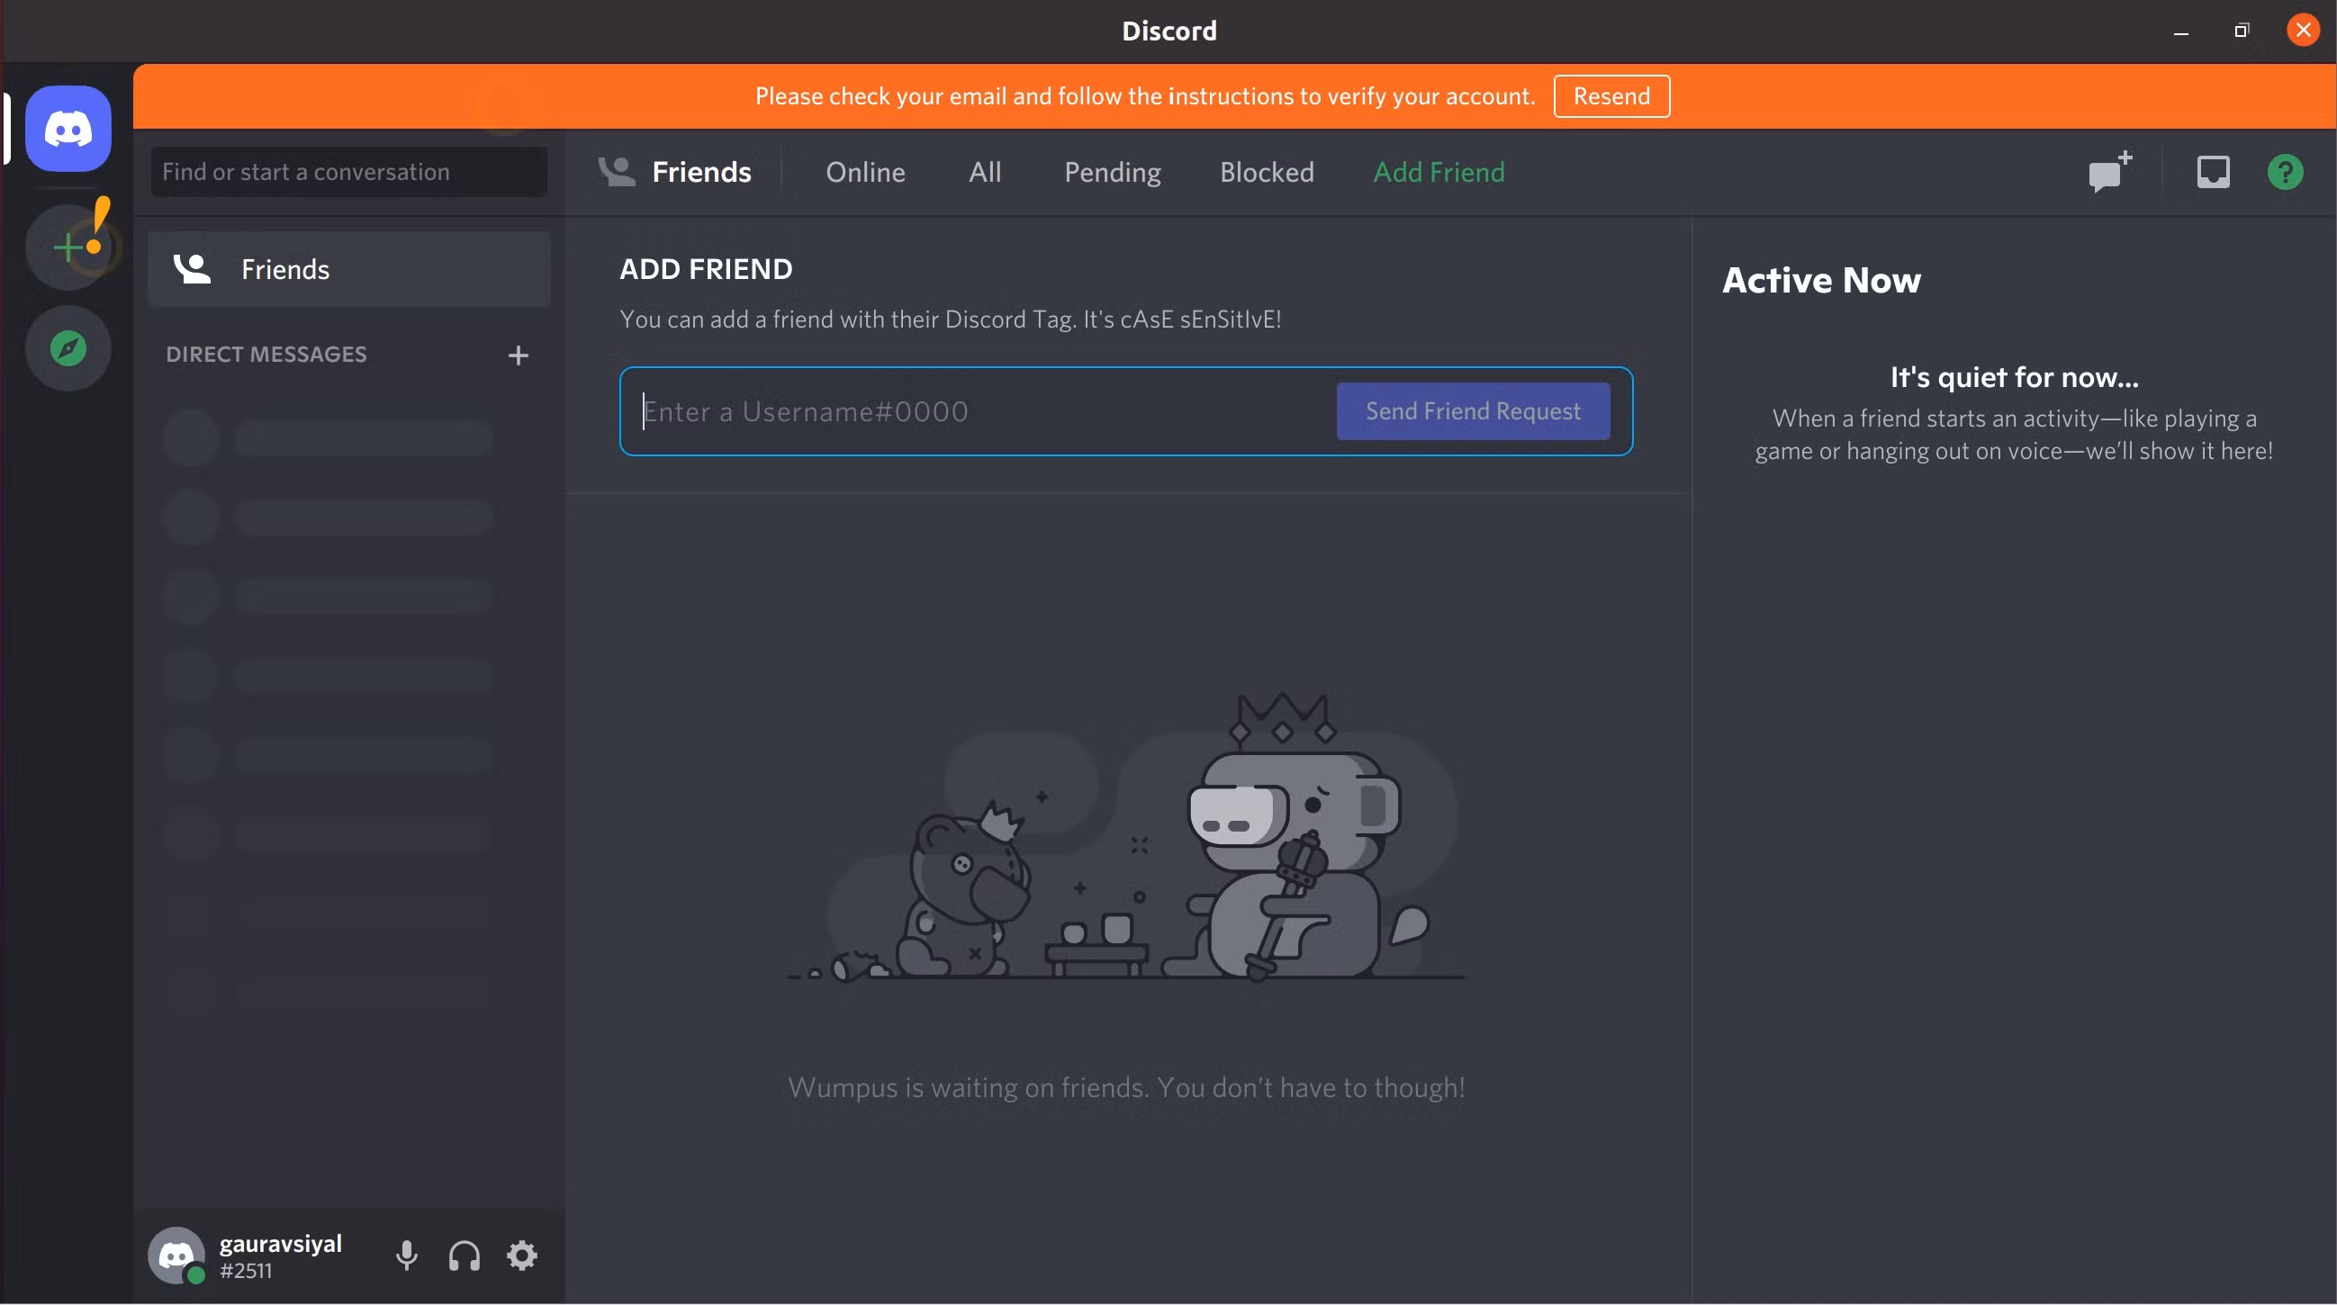Open the Discord Home button
The width and height of the screenshot is (2337, 1305).
click(x=68, y=129)
